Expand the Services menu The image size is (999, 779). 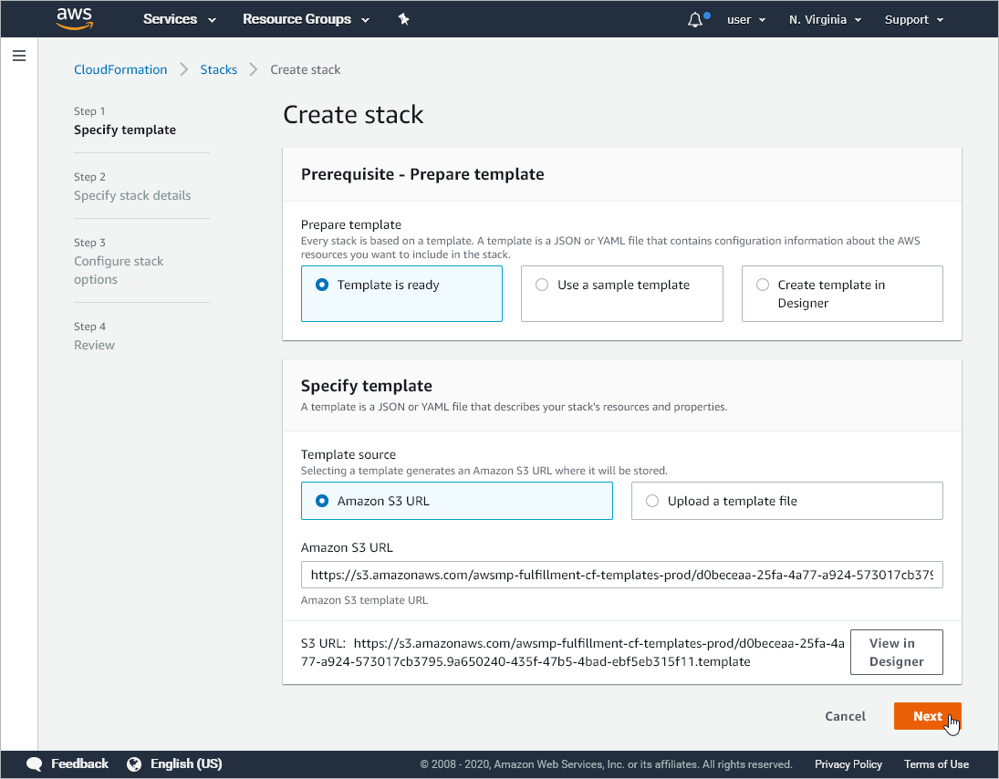click(180, 19)
